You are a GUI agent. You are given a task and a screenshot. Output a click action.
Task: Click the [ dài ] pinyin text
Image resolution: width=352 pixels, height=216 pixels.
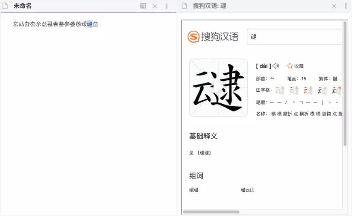click(263, 66)
